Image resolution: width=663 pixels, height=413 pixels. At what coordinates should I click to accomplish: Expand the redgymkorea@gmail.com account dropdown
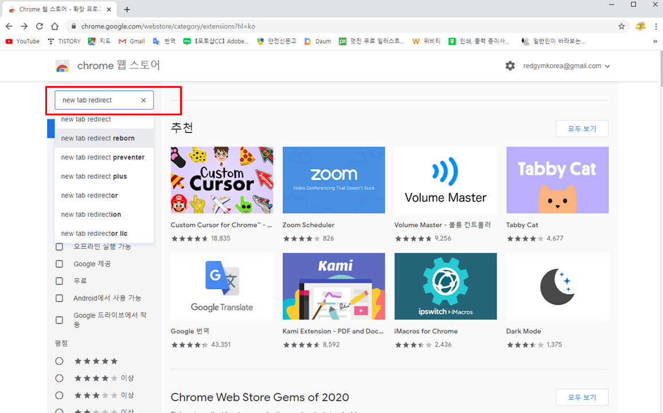[566, 66]
